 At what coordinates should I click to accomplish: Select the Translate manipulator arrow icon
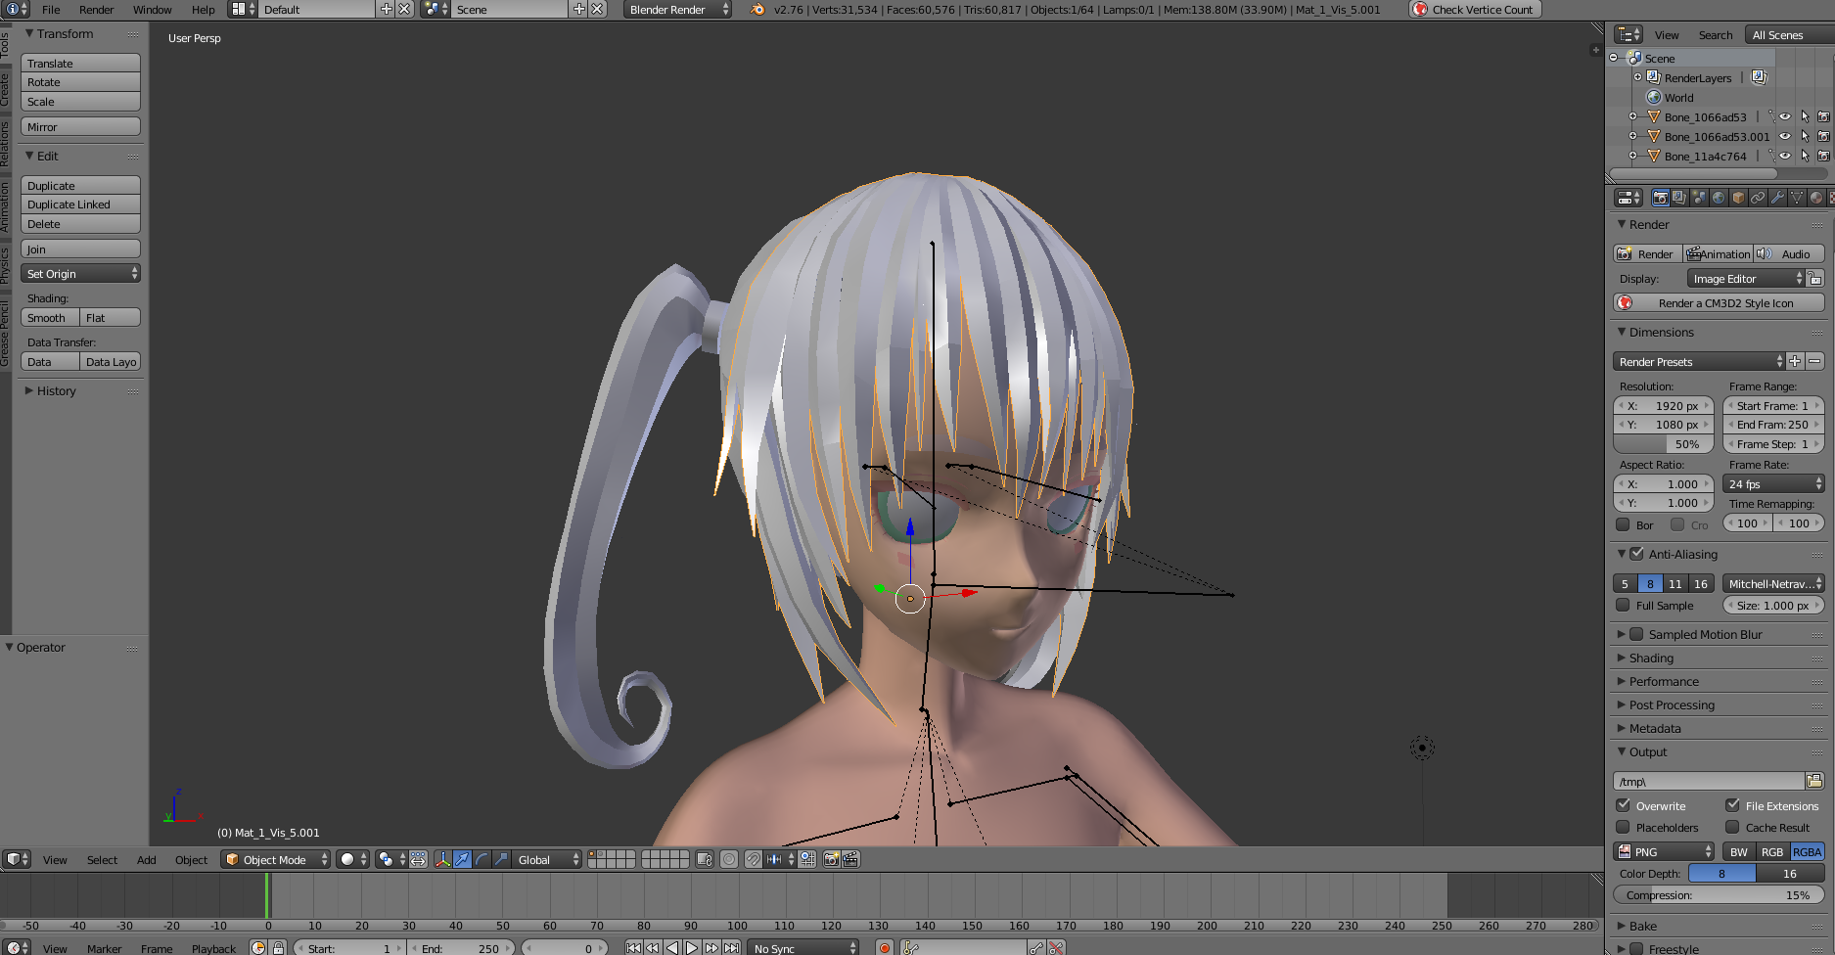pyautogui.click(x=462, y=859)
